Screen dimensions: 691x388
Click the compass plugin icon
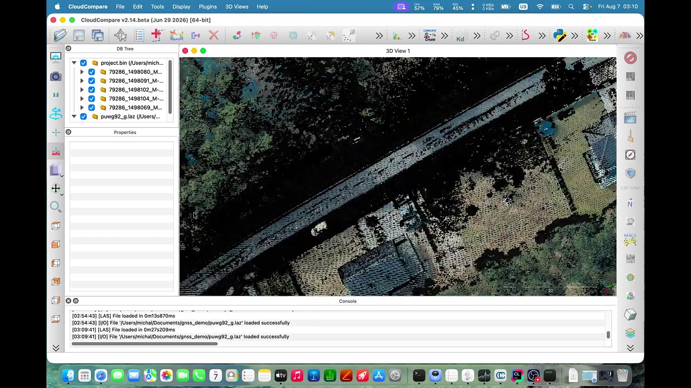630,155
